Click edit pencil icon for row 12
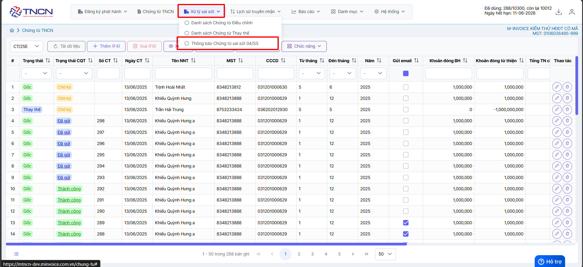This screenshot has height=267, width=583. [x=557, y=211]
